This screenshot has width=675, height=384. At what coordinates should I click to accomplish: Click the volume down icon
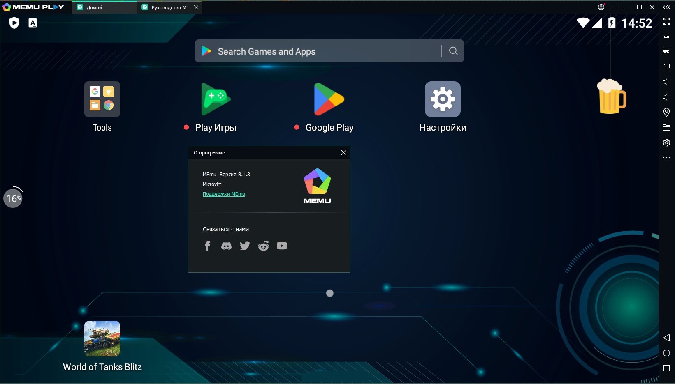(667, 97)
